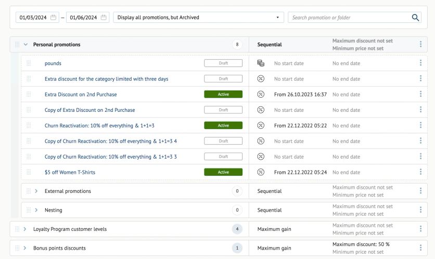Viewport: 435px width, 259px height.
Task: Click 'Maximum gain' in Loyalty Program row
Action: (274, 229)
